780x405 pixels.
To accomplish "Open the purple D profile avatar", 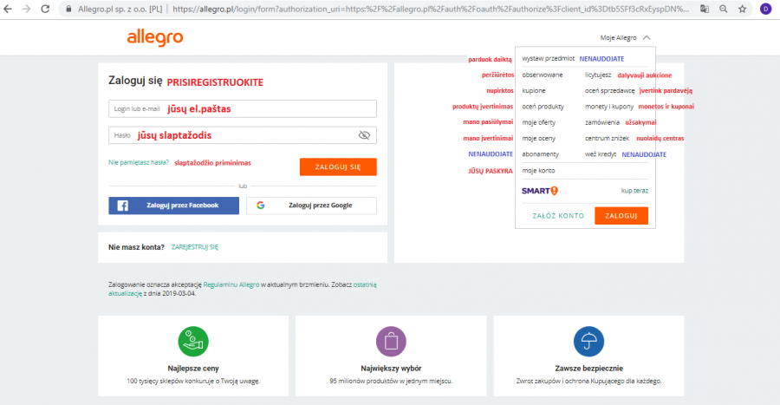I will click(765, 9).
